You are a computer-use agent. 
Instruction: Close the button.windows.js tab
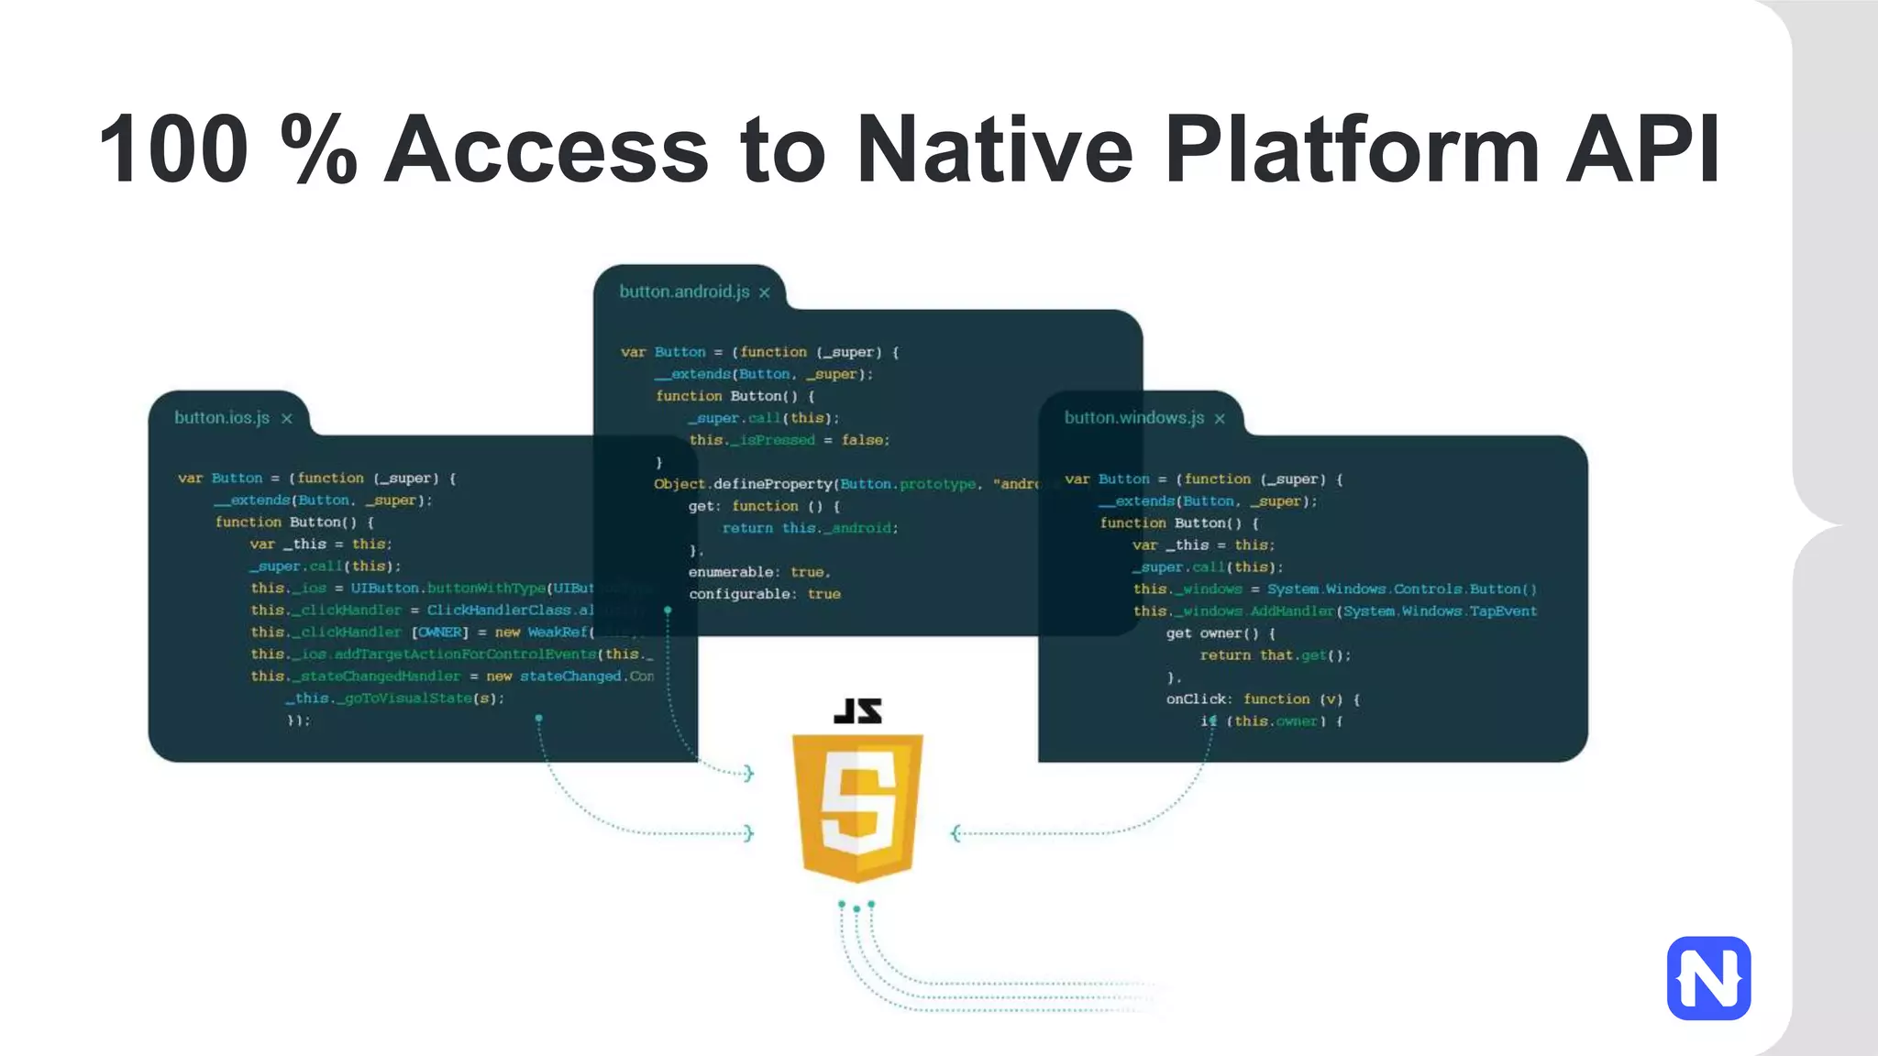(1220, 419)
